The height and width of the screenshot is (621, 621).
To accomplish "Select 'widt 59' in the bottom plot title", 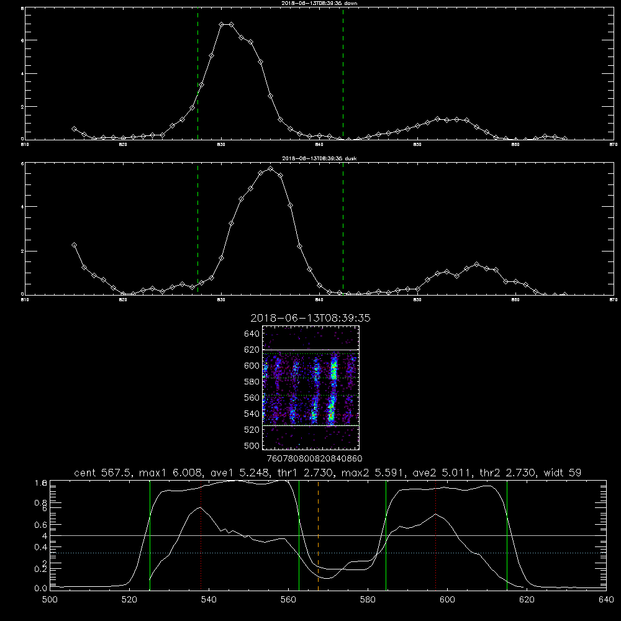I will 563,473.
